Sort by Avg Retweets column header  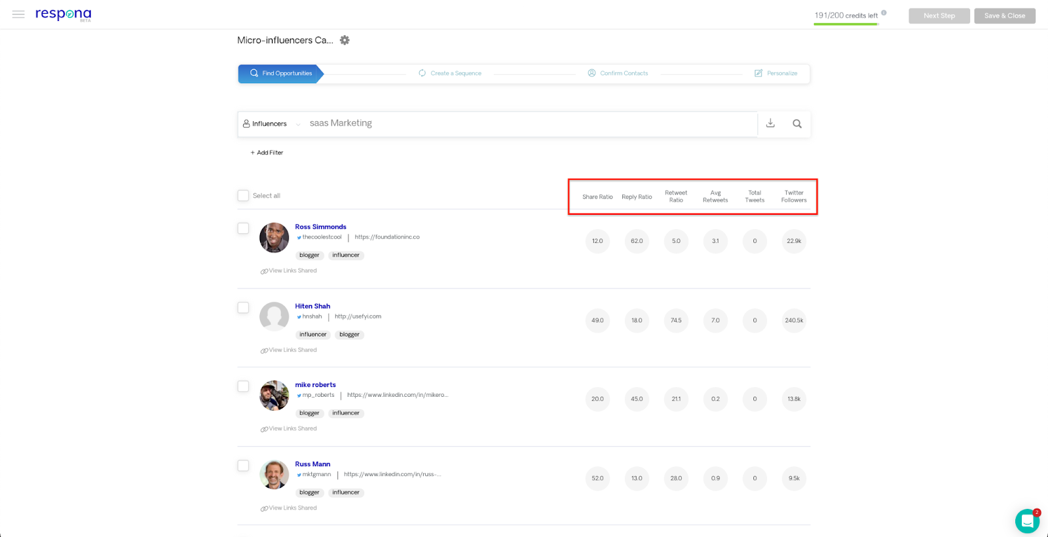[x=715, y=196]
